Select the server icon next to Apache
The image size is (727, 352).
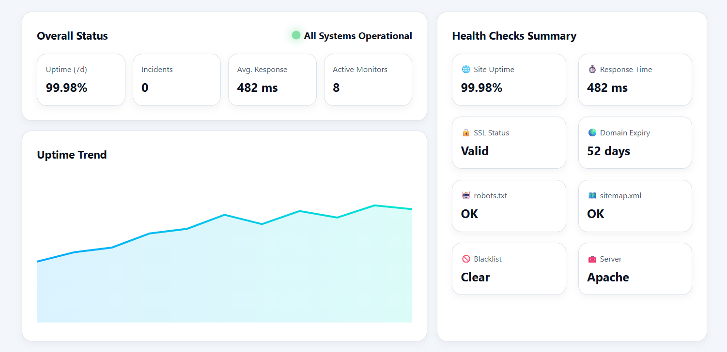coord(592,259)
